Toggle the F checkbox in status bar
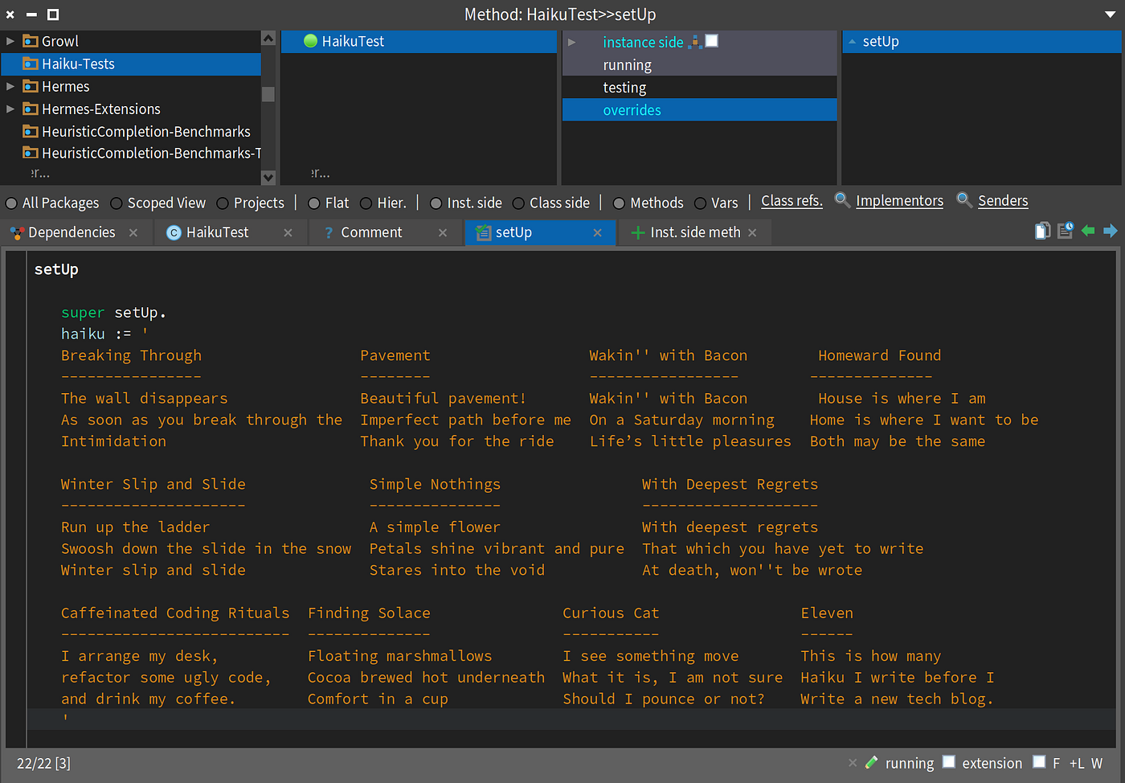1125x783 pixels. pos(1039,761)
